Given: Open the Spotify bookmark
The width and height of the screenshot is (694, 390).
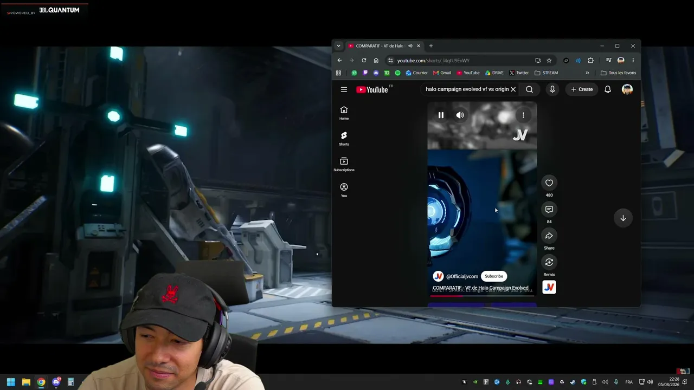Looking at the screenshot, I should (x=397, y=73).
